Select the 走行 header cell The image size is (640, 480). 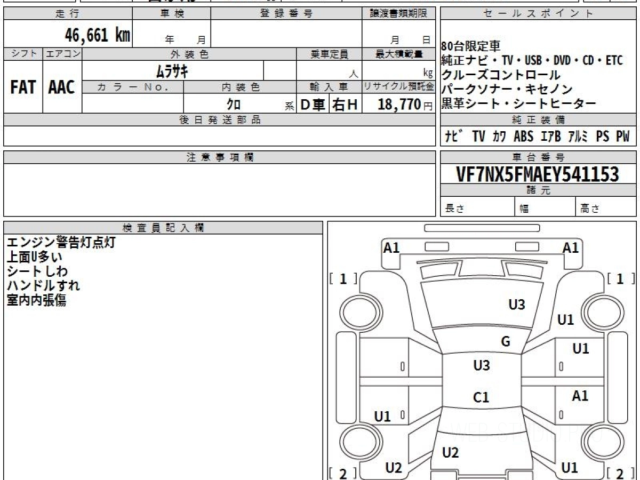click(68, 14)
